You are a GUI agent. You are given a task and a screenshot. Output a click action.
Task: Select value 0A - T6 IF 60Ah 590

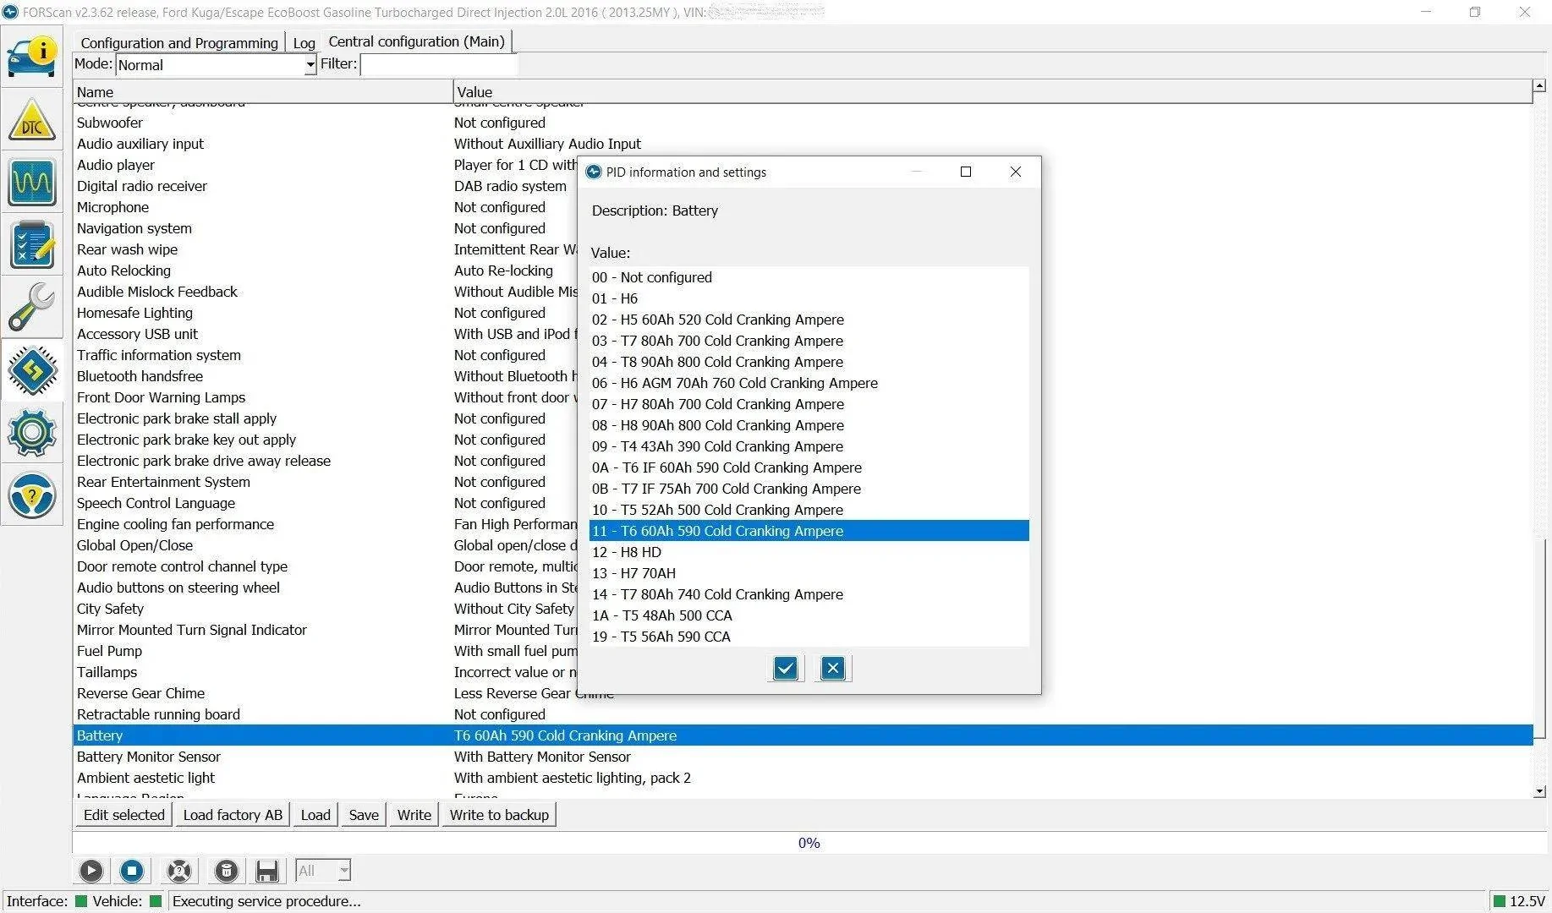(x=809, y=467)
